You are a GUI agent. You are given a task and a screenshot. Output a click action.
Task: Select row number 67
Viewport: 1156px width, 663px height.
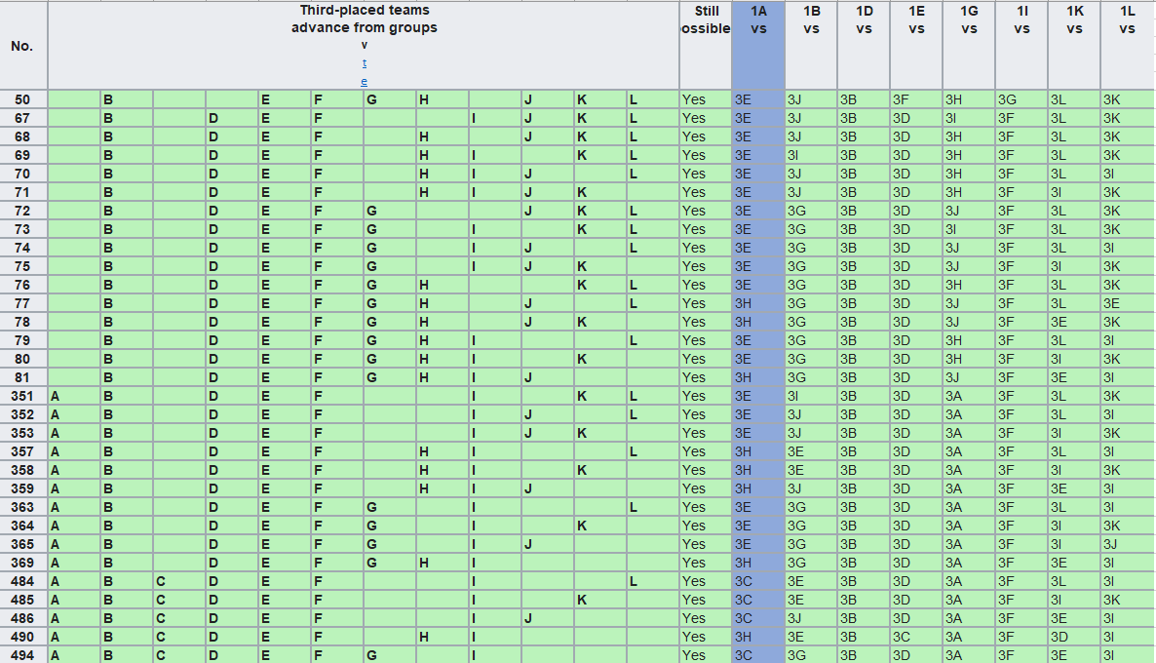point(22,118)
